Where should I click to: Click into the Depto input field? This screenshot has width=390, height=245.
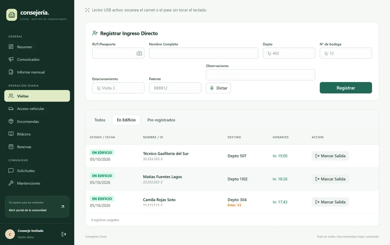289,53
